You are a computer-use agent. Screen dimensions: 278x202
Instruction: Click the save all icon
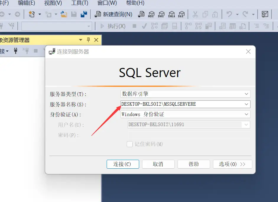(x=84, y=14)
